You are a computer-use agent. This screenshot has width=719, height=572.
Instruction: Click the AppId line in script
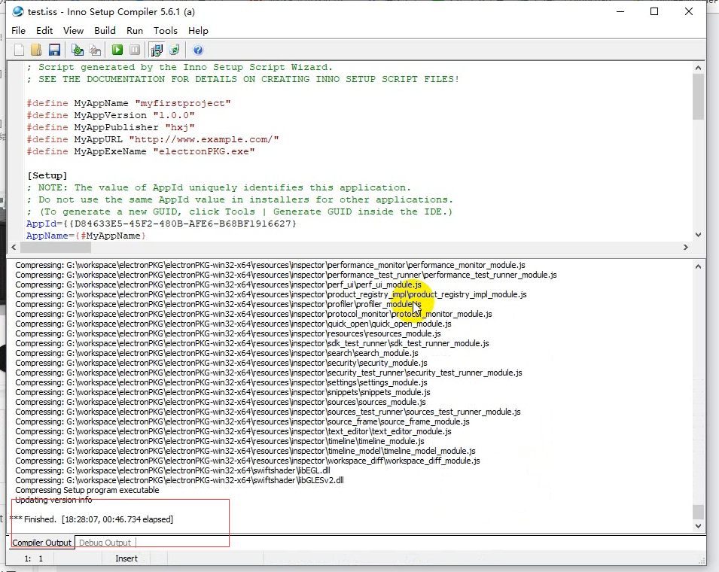pos(161,224)
